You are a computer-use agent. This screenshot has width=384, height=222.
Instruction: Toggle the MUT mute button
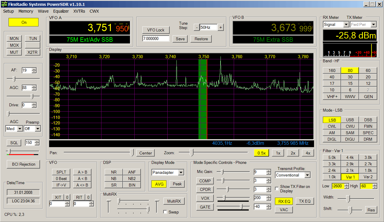14,52
